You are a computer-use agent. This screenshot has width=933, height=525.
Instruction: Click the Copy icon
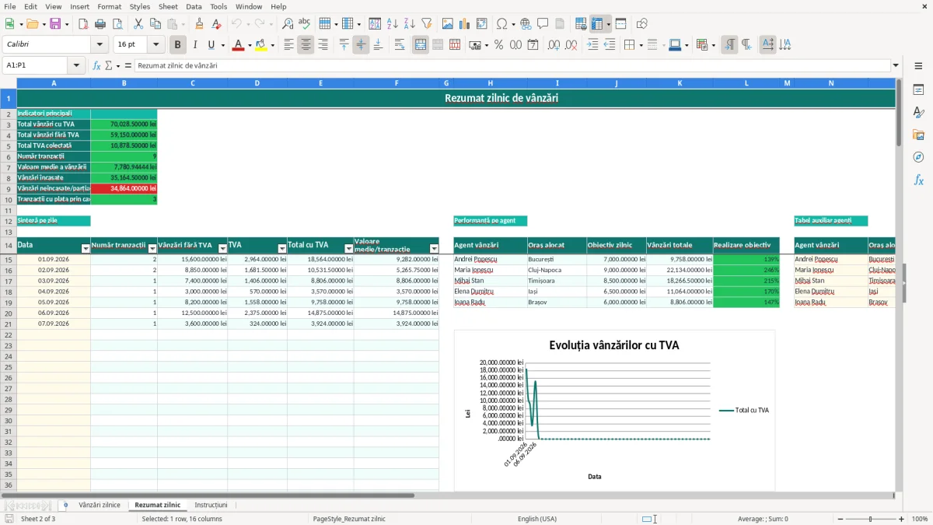(155, 24)
